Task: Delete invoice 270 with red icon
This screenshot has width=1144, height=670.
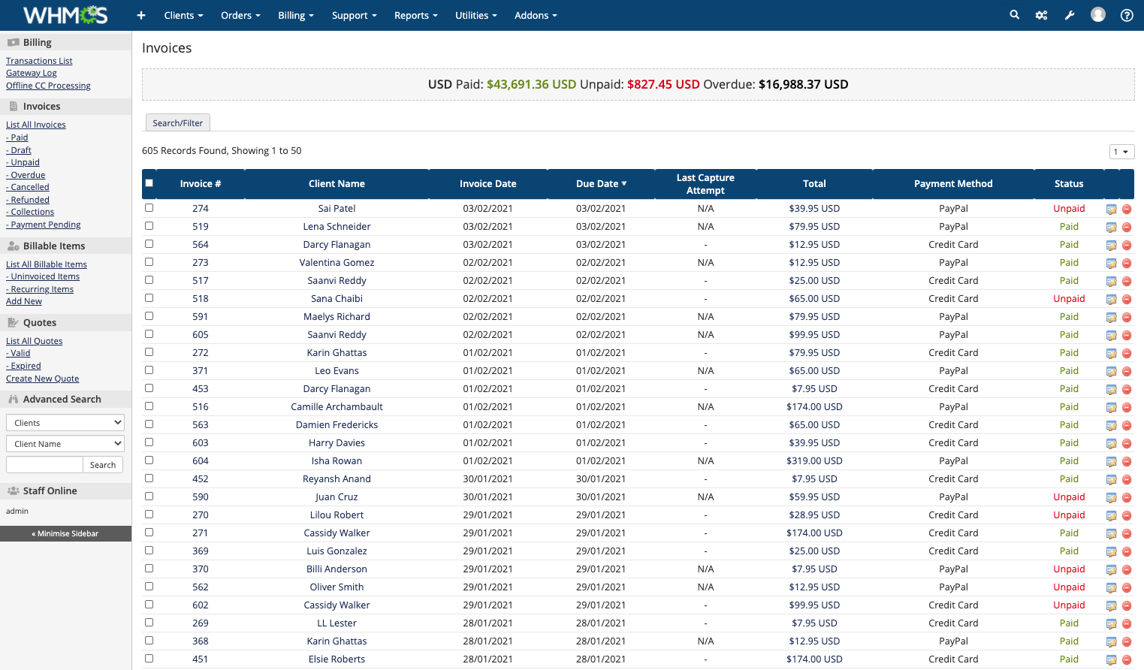Action: pos(1127,515)
